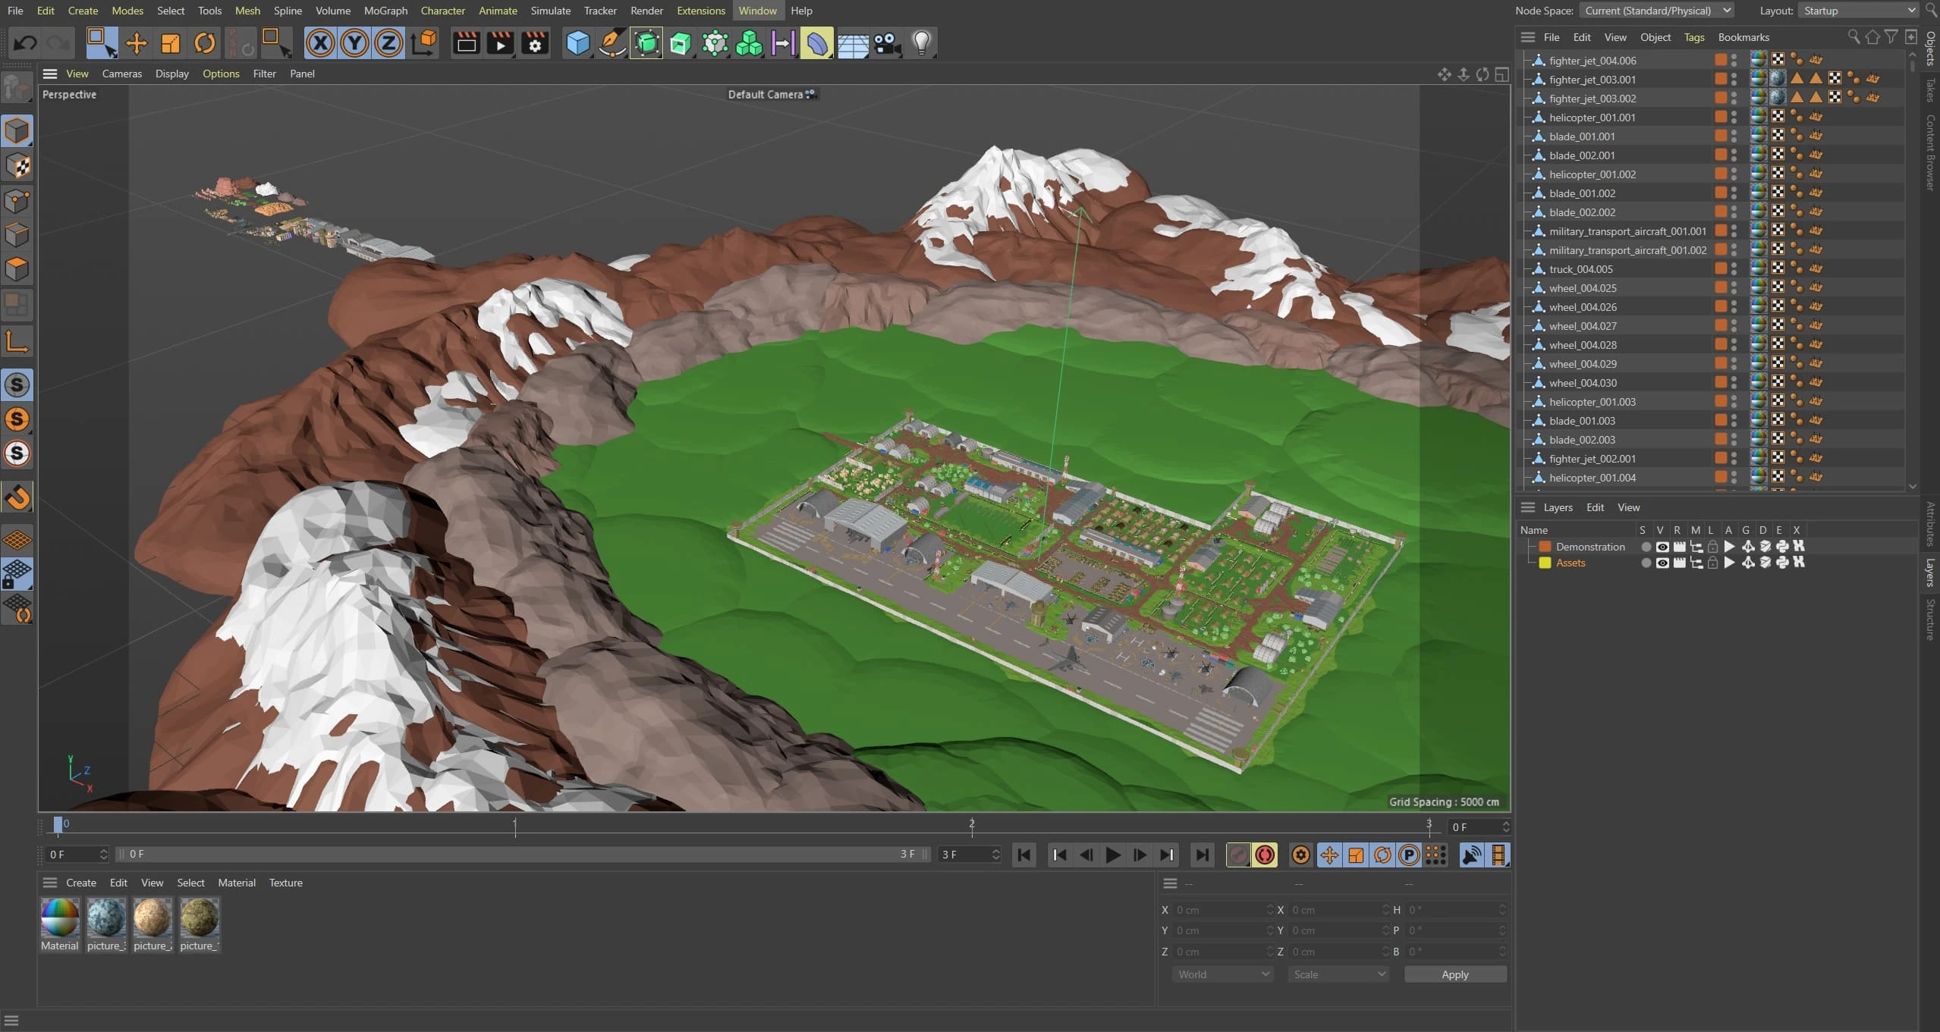Click the Apply button

click(x=1454, y=974)
